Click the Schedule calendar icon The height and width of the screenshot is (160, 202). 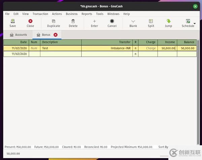tap(188, 21)
